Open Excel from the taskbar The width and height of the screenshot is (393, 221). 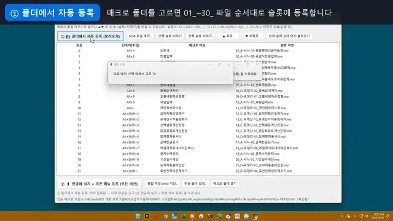183,216
